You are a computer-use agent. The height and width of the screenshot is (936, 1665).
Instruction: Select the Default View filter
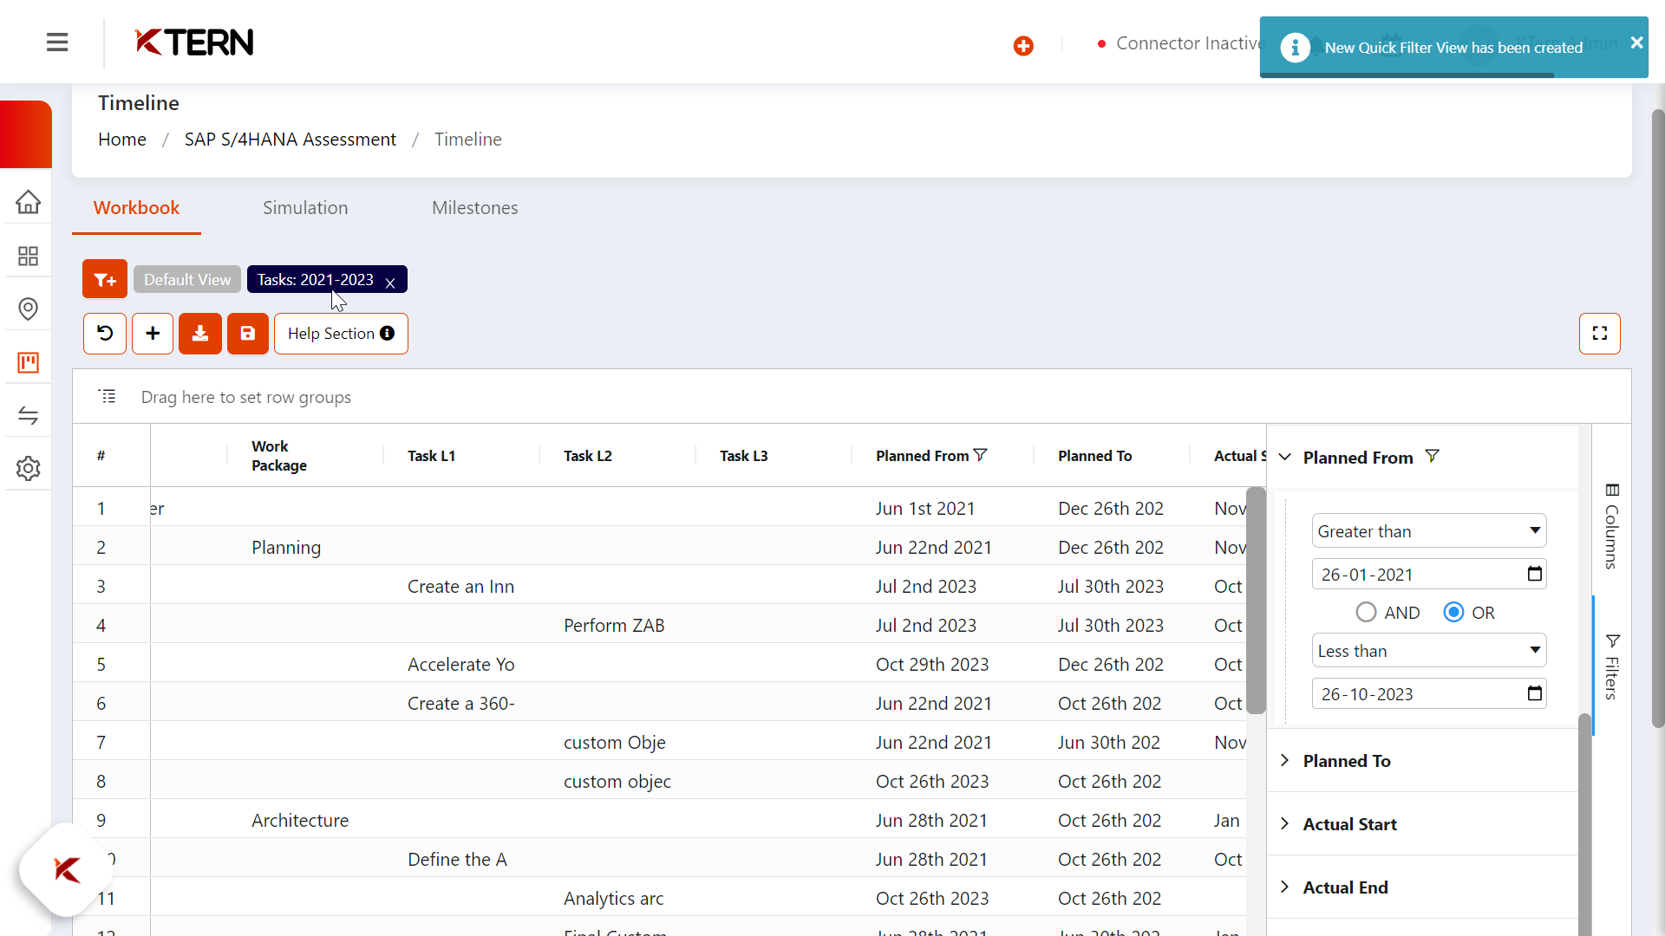[187, 279]
